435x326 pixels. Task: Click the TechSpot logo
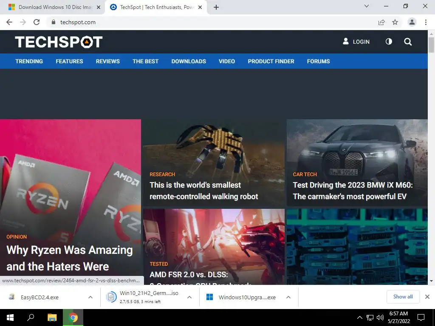59,42
